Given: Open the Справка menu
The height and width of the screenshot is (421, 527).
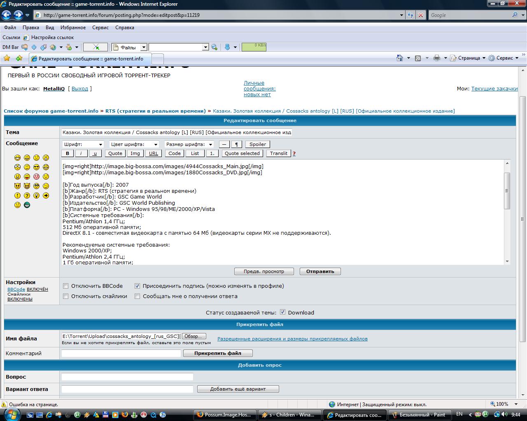Looking at the screenshot, I should (125, 28).
